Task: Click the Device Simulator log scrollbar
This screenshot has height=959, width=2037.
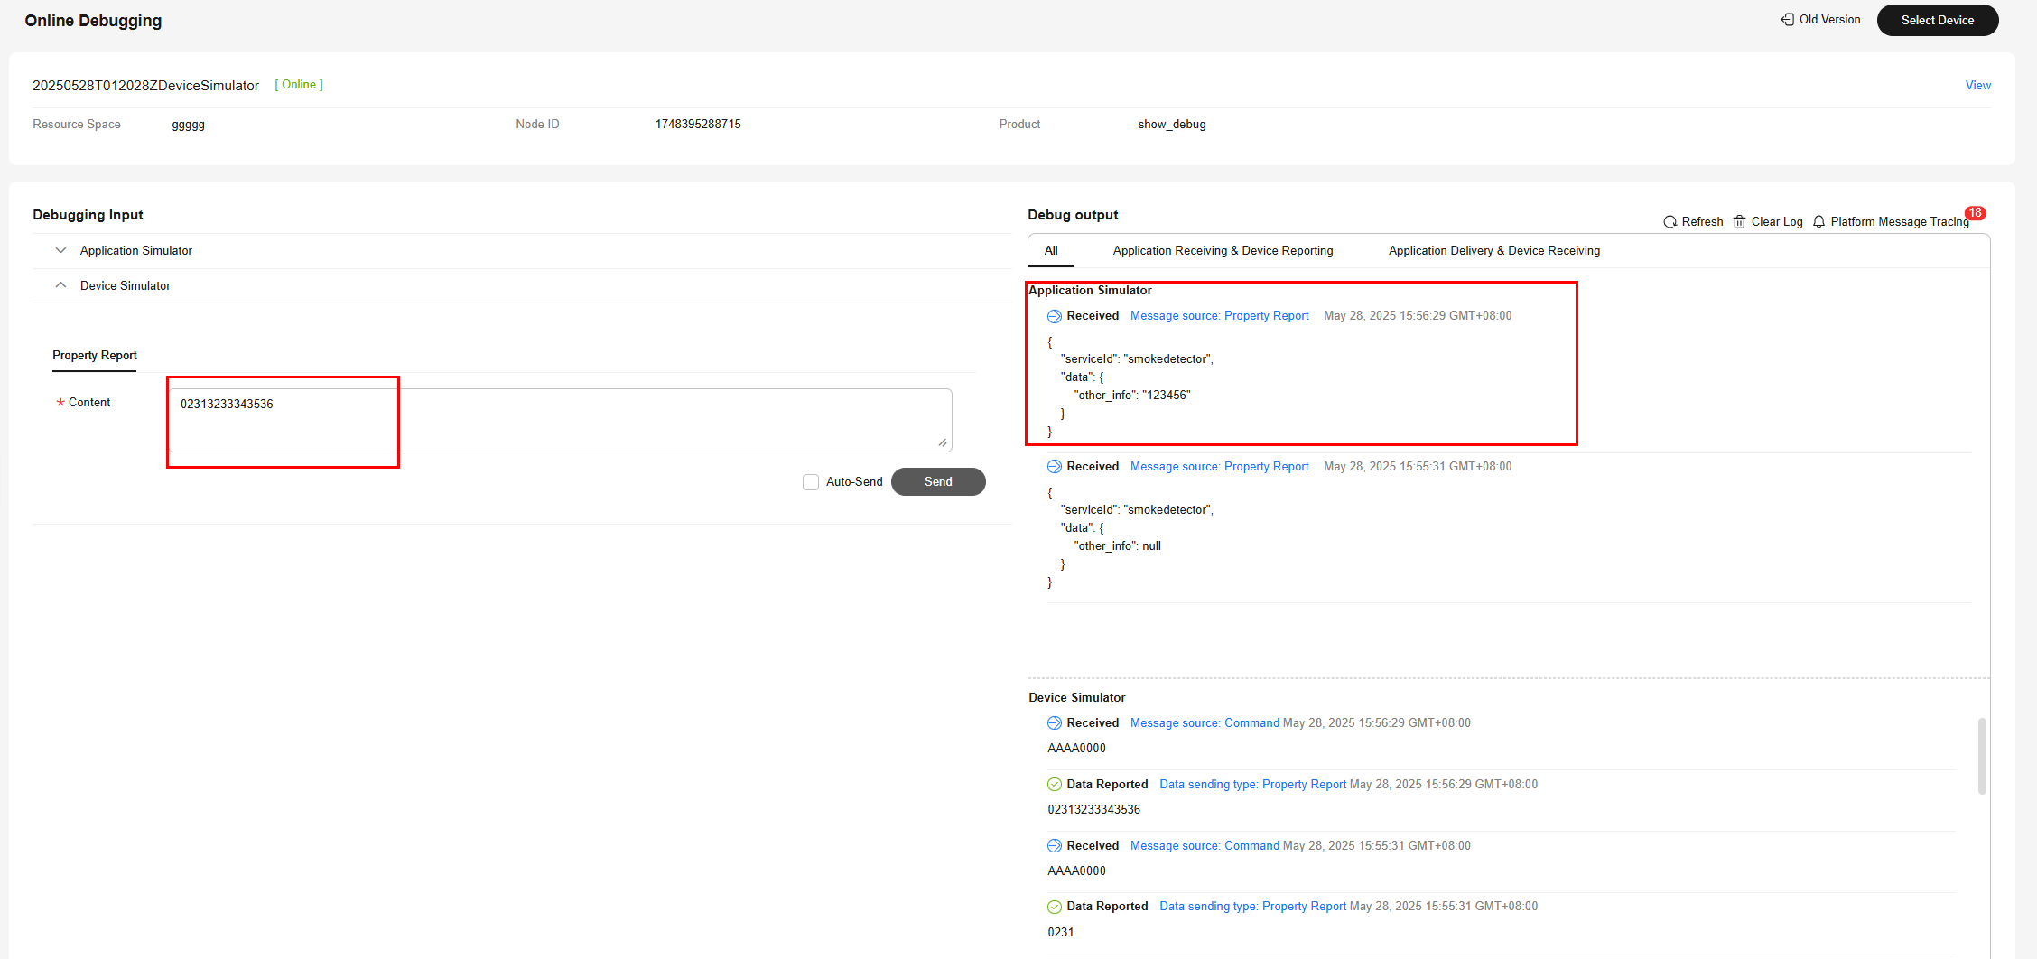Action: [1982, 757]
